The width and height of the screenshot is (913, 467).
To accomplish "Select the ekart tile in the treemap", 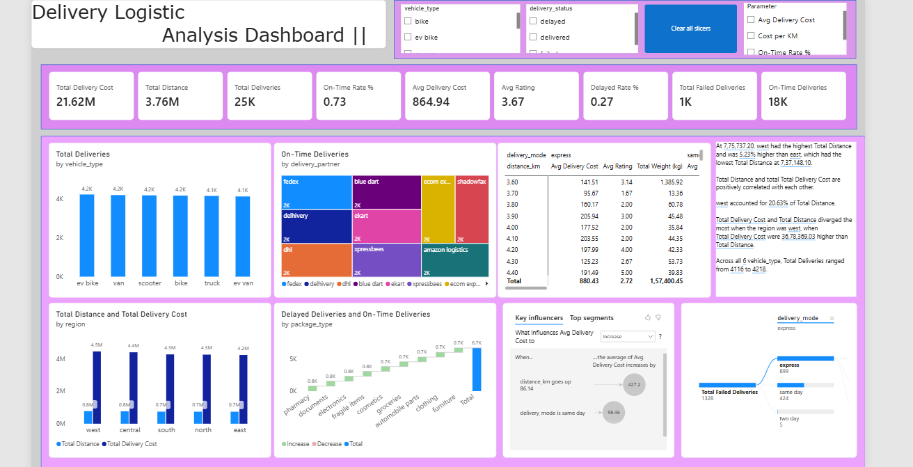I will coord(386,226).
